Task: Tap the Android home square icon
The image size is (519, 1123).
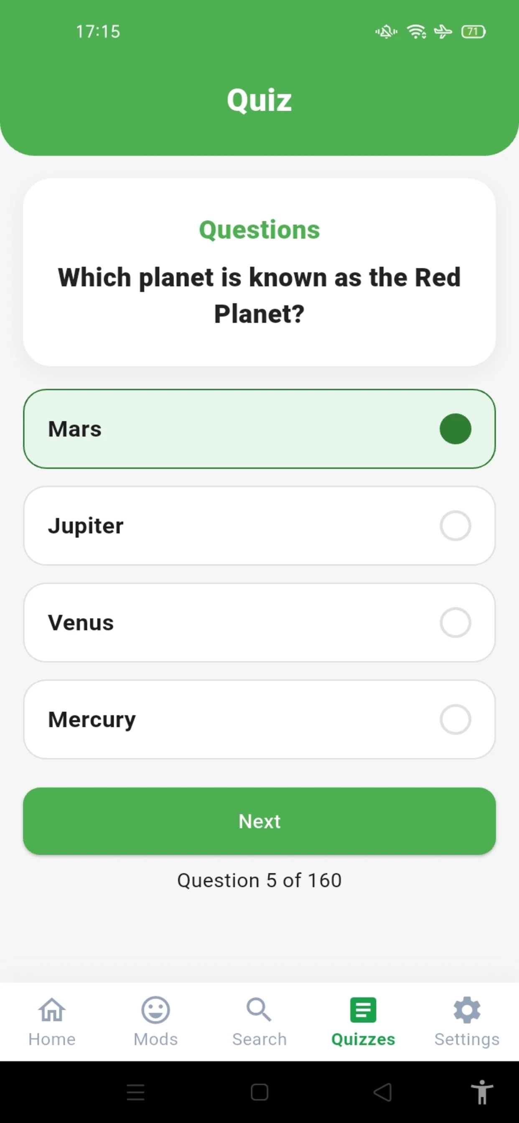Action: pos(259,1092)
